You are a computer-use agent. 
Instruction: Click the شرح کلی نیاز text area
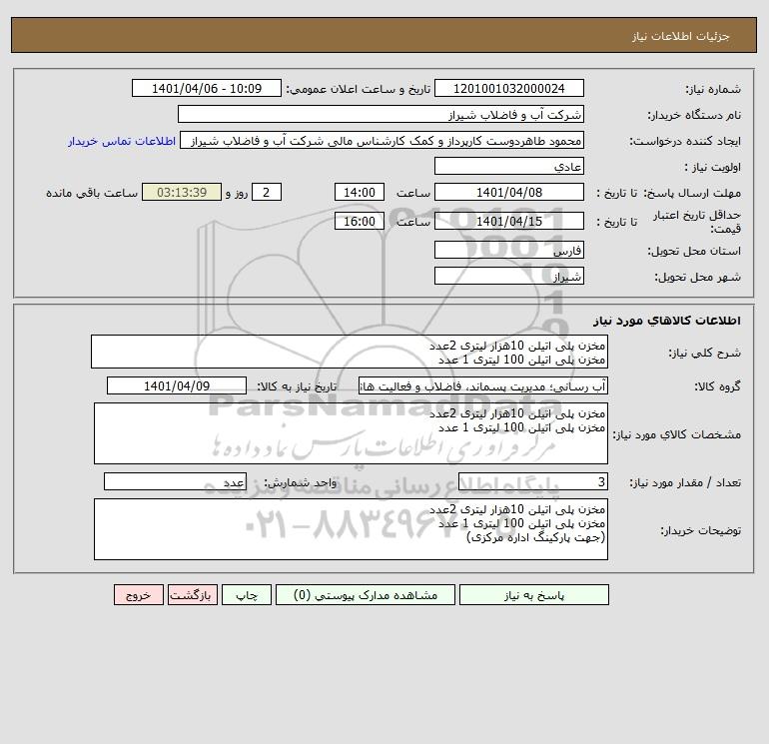(350, 352)
